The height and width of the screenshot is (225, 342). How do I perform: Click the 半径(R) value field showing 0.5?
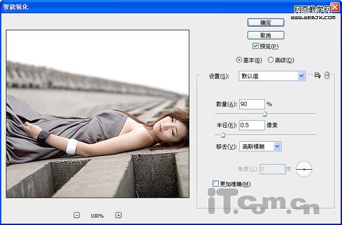252,125
